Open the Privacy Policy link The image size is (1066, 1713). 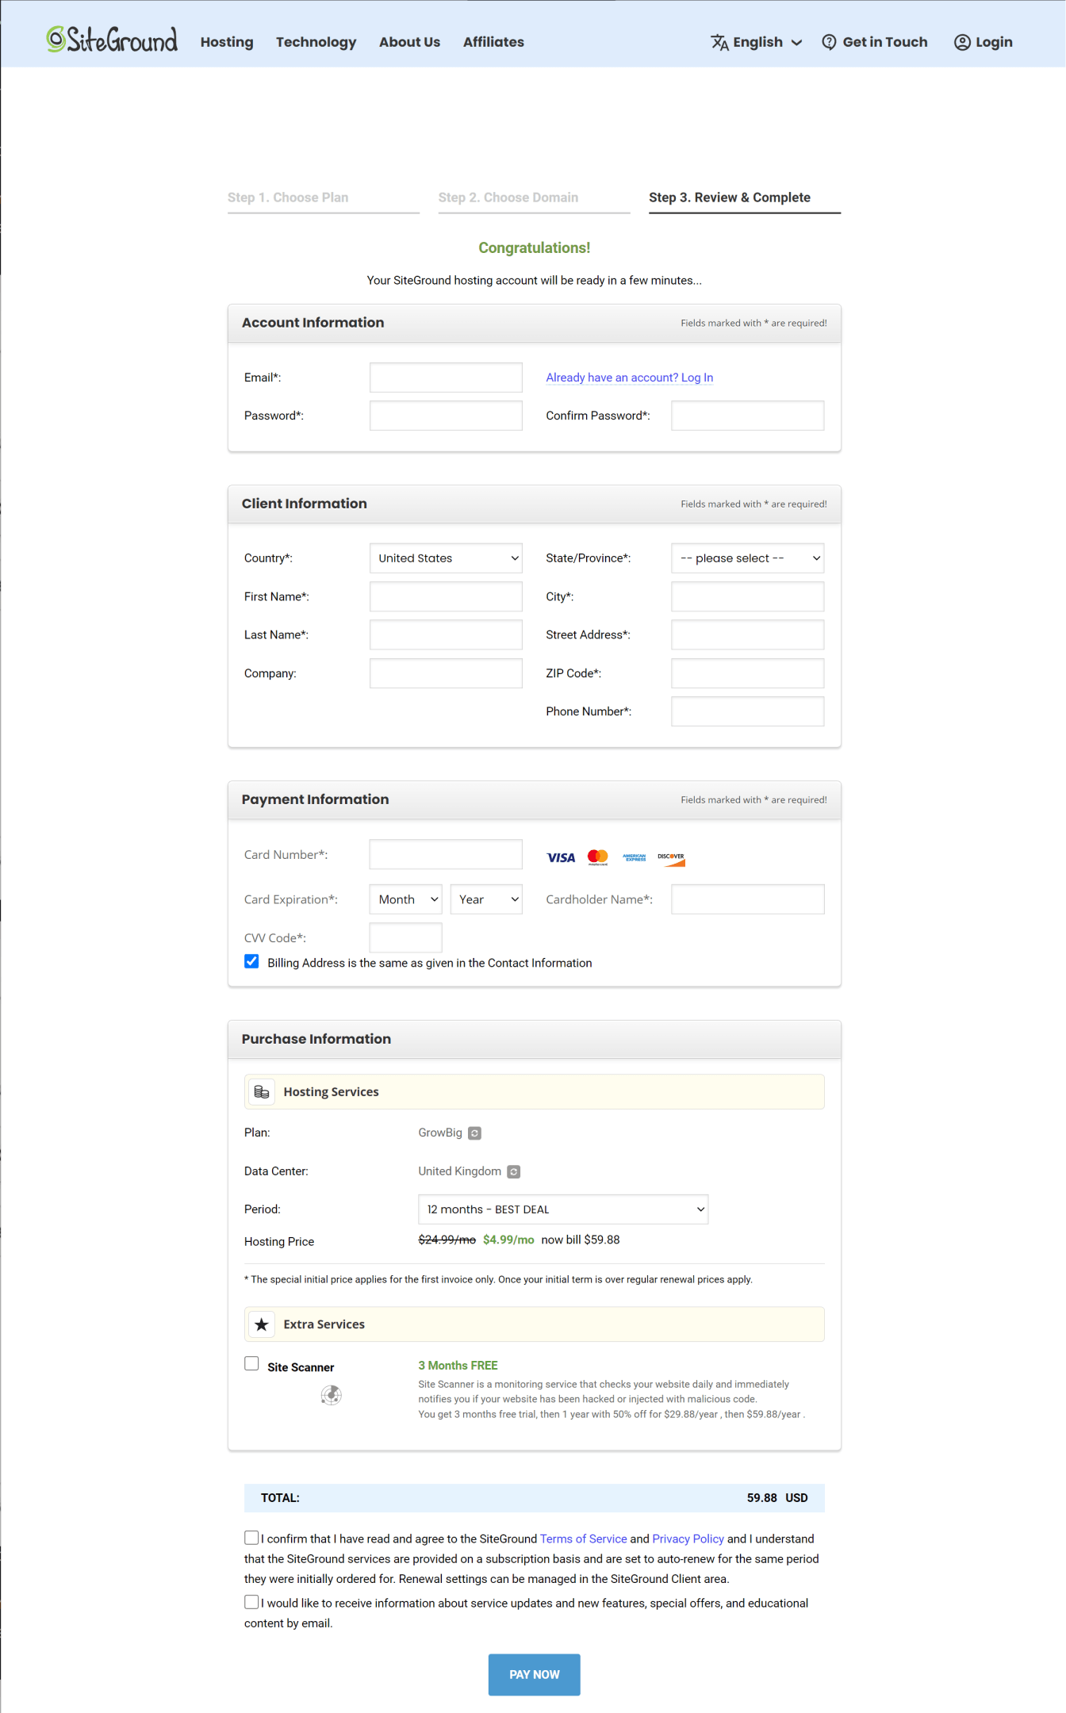(688, 1539)
